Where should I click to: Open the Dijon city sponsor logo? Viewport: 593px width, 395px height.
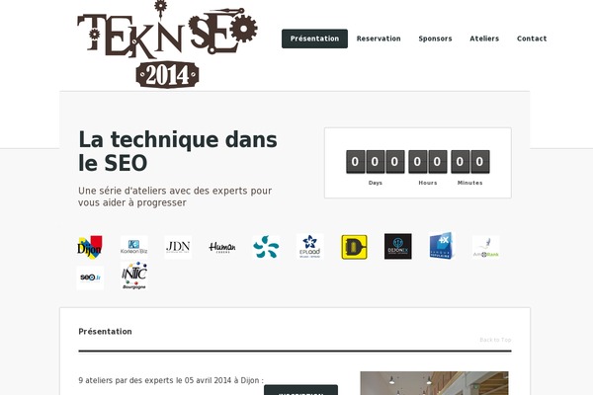point(90,247)
